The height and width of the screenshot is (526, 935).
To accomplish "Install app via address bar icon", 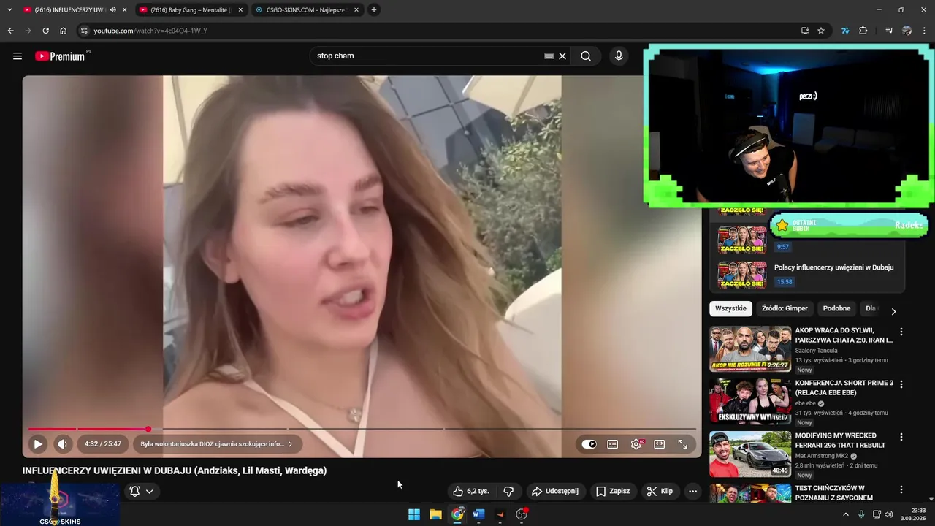I will coord(805,31).
